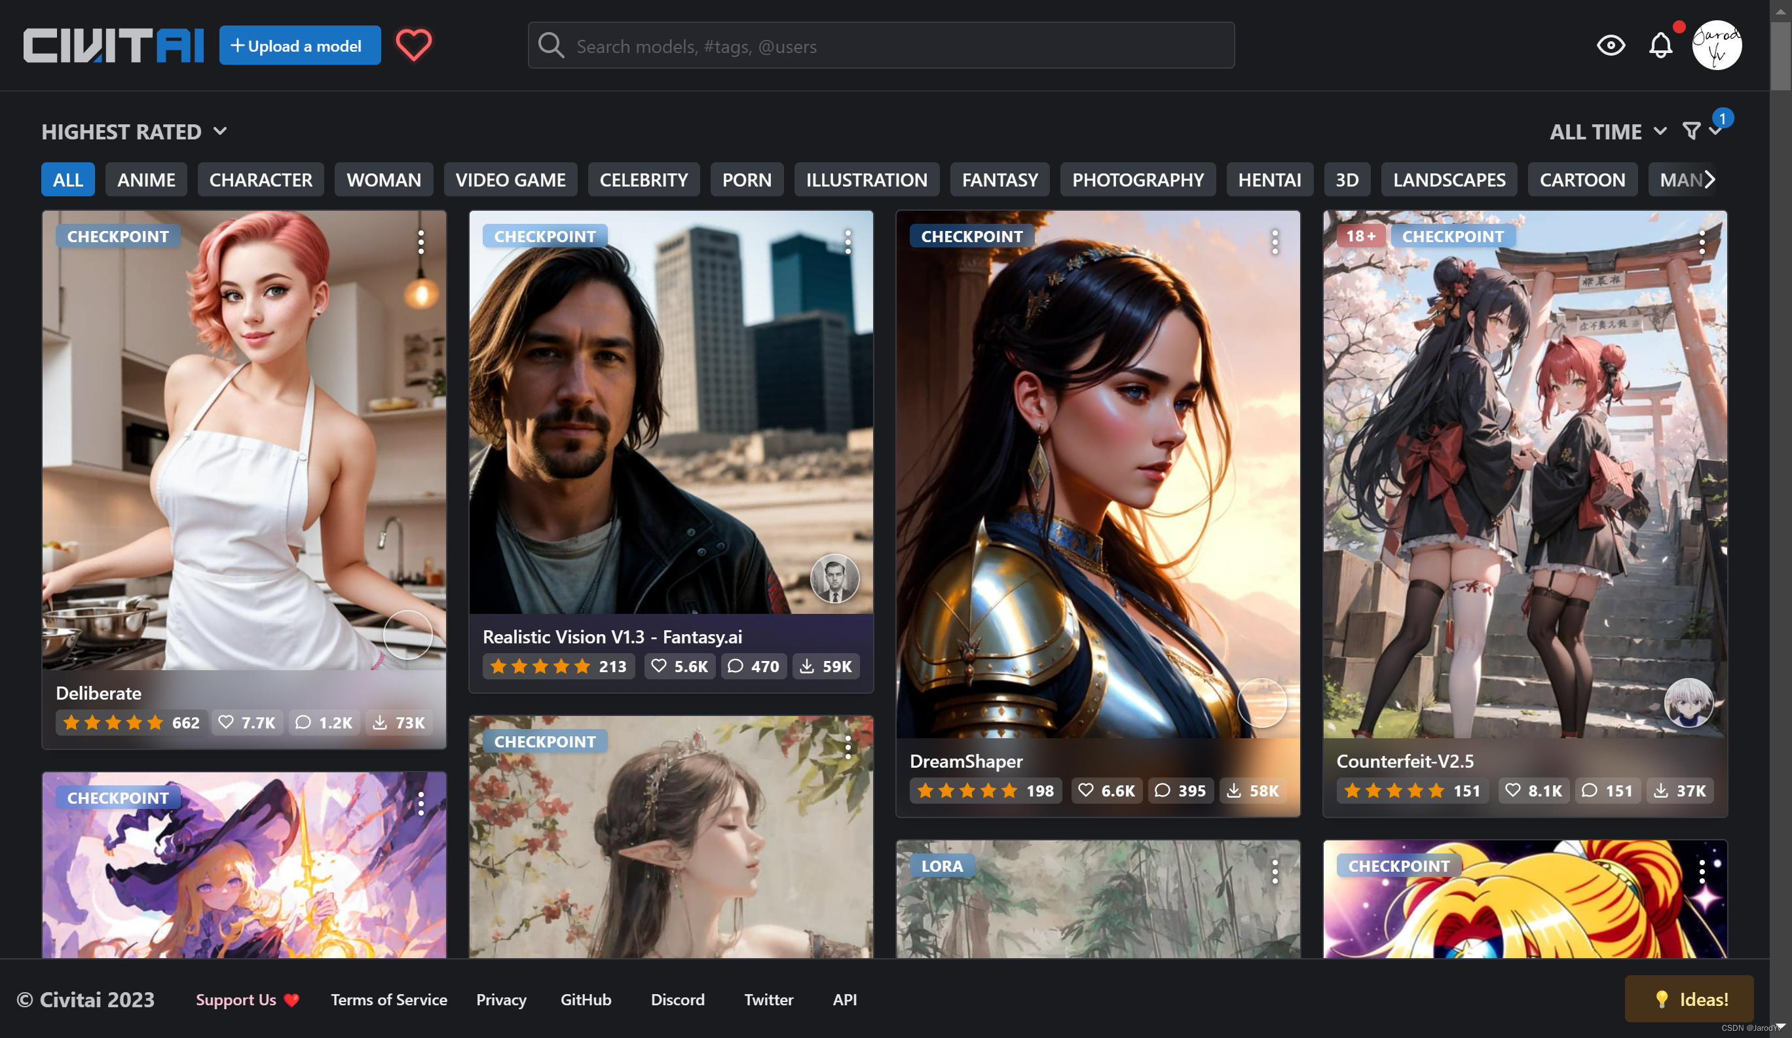
Task: Expand the HIGHEST RATED dropdown
Action: point(134,130)
